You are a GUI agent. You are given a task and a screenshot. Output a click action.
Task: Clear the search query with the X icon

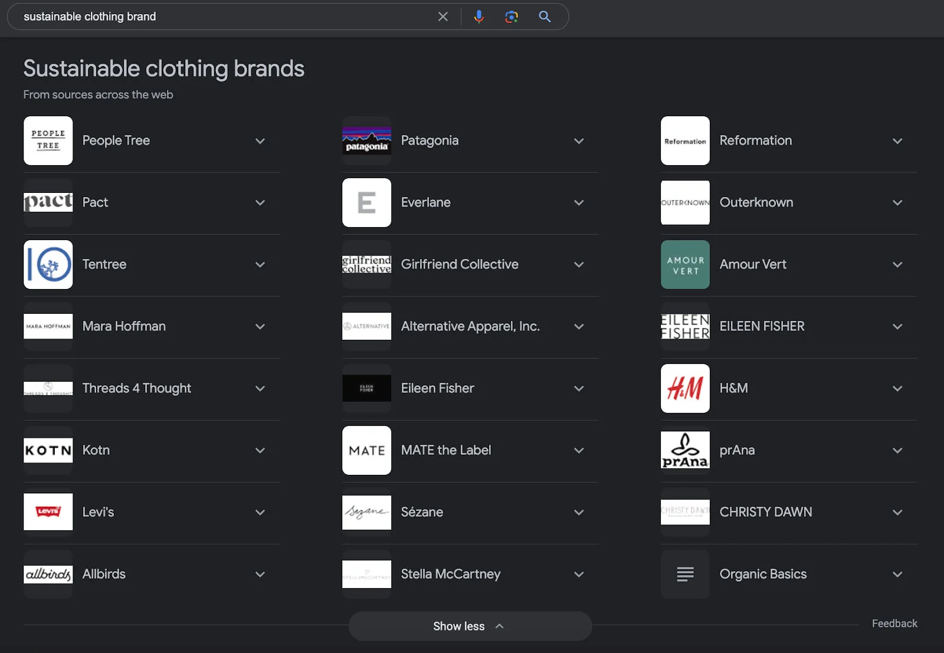click(x=443, y=17)
